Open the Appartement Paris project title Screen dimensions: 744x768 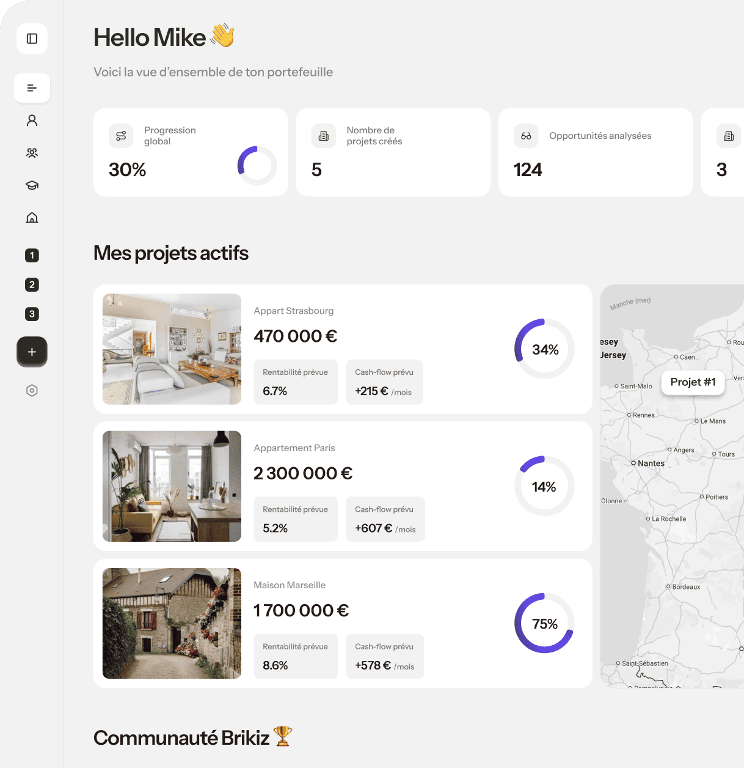[294, 448]
